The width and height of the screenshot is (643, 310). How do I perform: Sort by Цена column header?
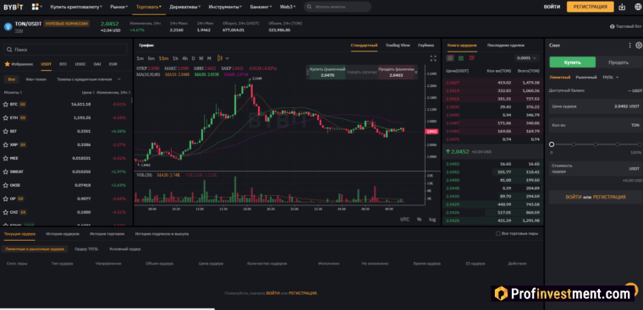click(x=89, y=93)
